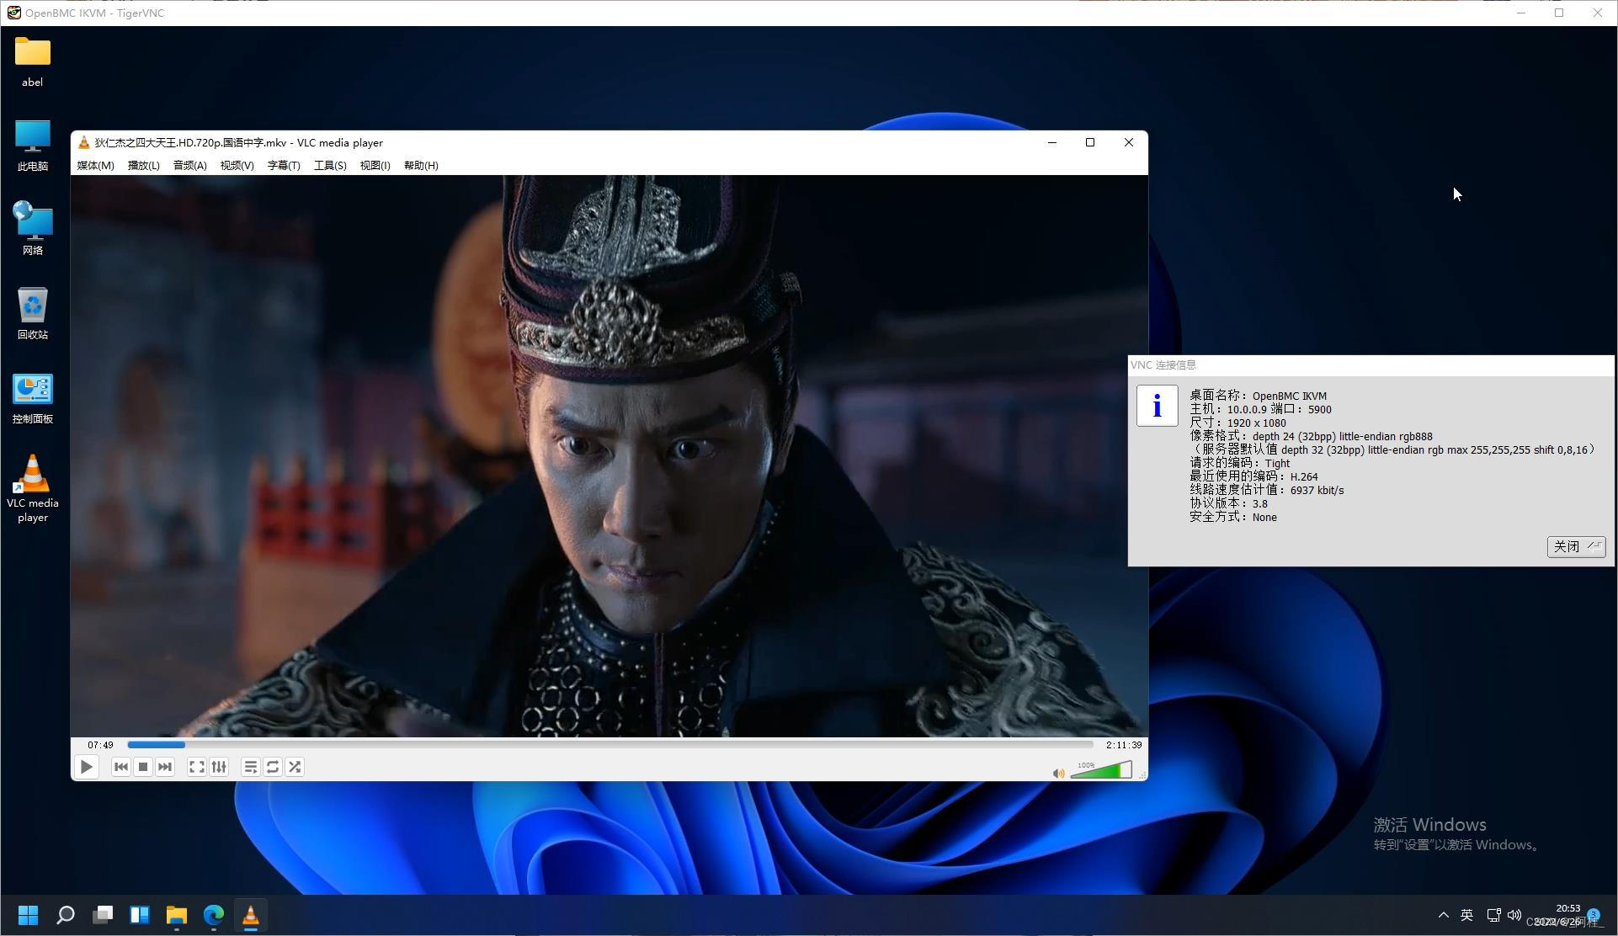The width and height of the screenshot is (1618, 936).
Task: Toggle loop repeat mode
Action: tap(273, 767)
